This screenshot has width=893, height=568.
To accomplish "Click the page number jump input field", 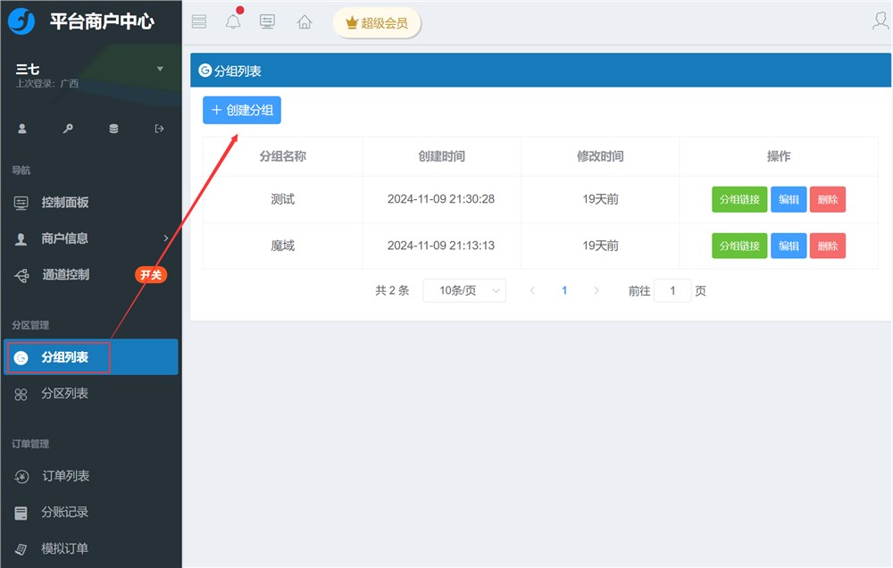I will 672,291.
